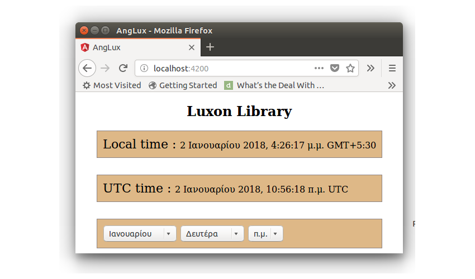Open the π.μ. meridiem dropdown
Viewport: 475px width, 279px height.
pos(265,234)
